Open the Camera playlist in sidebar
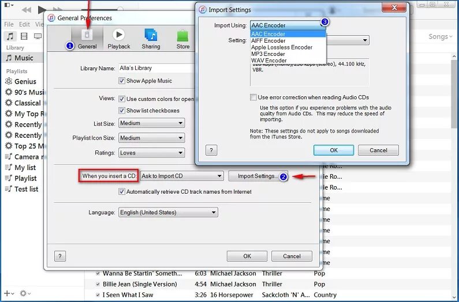This screenshot has height=302, width=459. click(x=24, y=157)
